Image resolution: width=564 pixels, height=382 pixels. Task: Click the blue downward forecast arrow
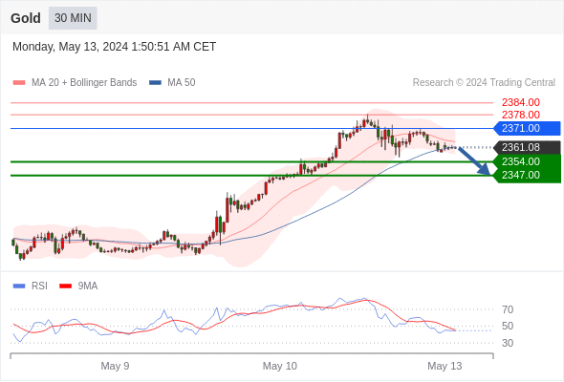point(474,161)
